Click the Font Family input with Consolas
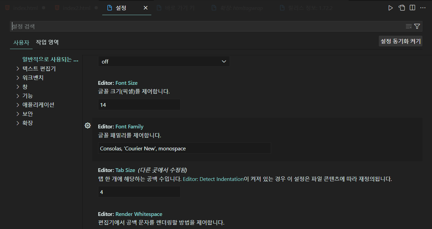Viewport: 432px width, 229px height. point(185,148)
